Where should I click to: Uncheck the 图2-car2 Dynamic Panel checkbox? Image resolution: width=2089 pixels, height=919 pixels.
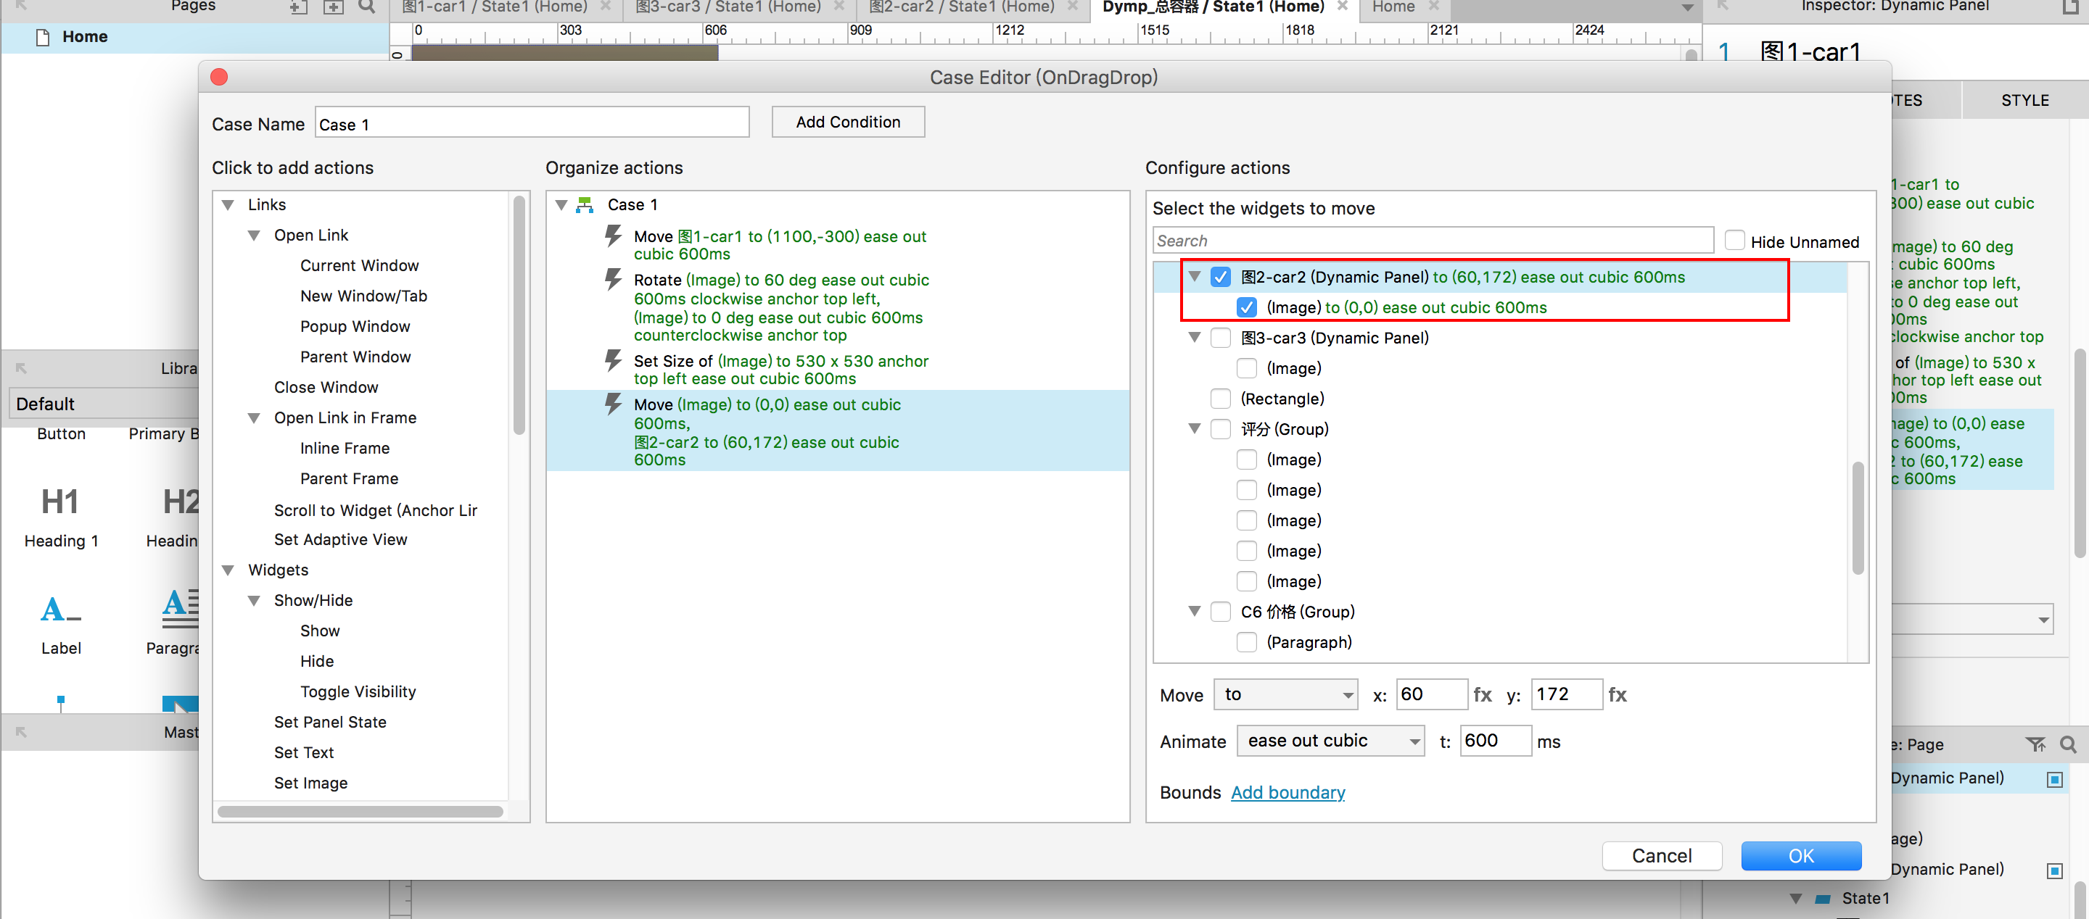(1221, 277)
